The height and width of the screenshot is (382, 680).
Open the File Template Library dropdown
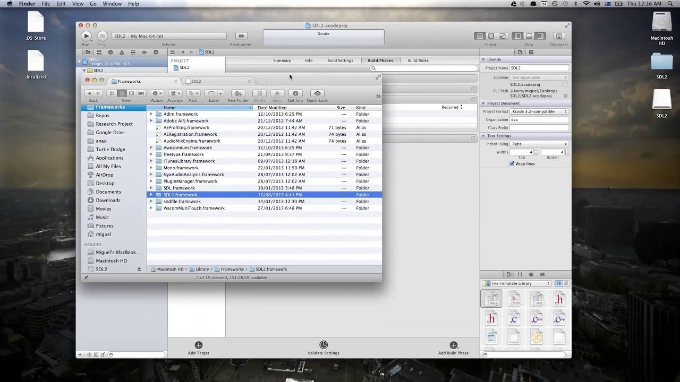pos(517,283)
